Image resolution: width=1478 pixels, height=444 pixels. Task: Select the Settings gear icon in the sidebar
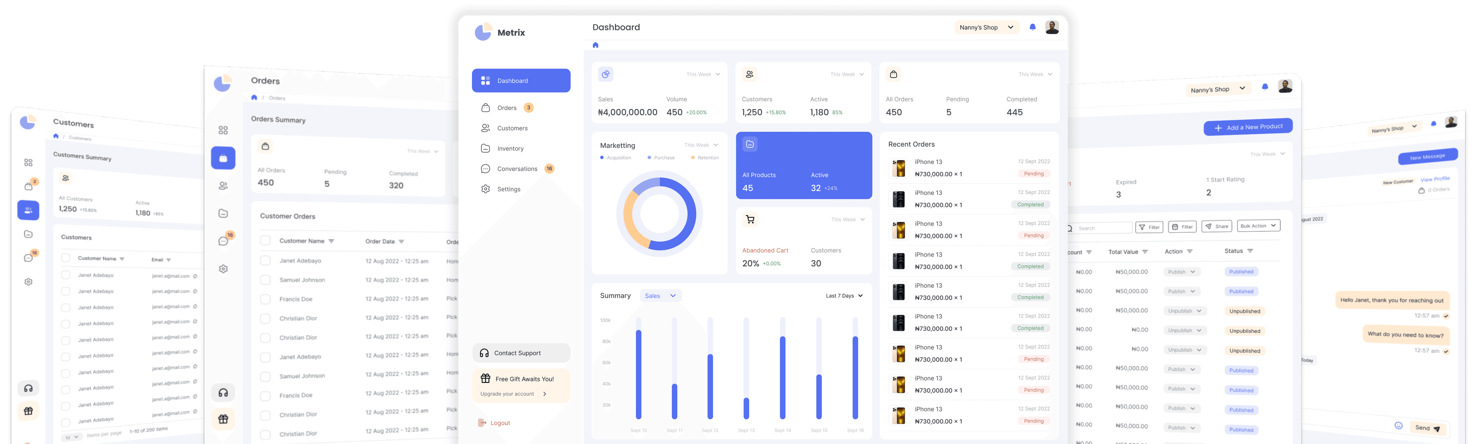tap(485, 189)
